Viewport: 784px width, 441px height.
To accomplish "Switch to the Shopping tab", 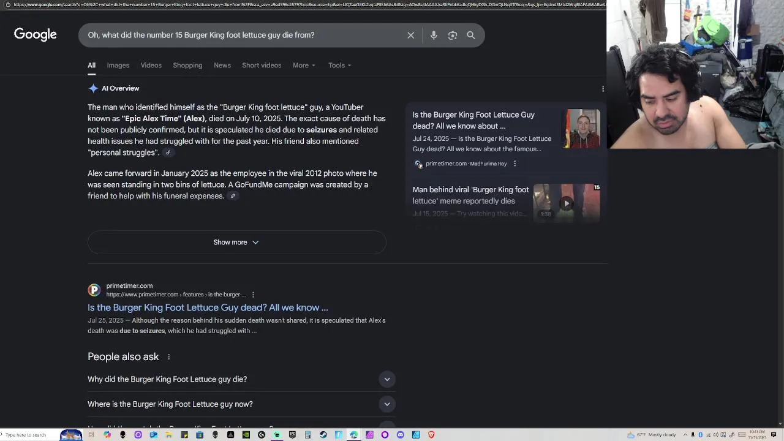I will 187,66.
